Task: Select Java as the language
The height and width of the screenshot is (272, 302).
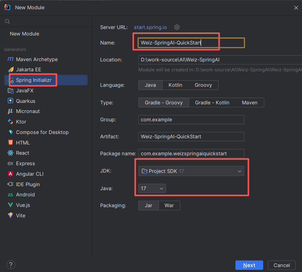Action: click(150, 85)
